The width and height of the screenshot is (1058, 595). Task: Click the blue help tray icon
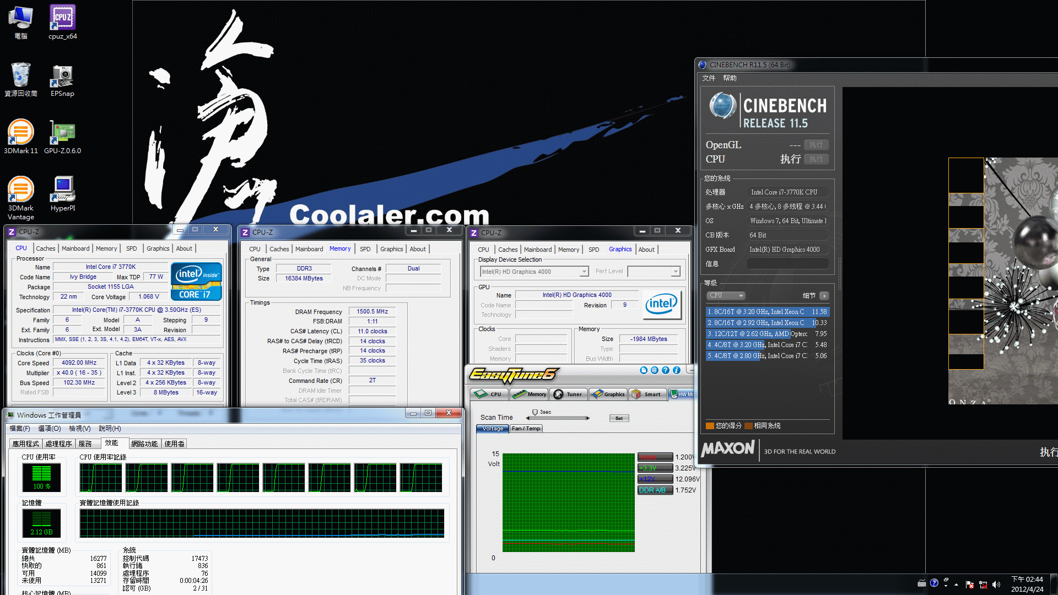tap(934, 583)
